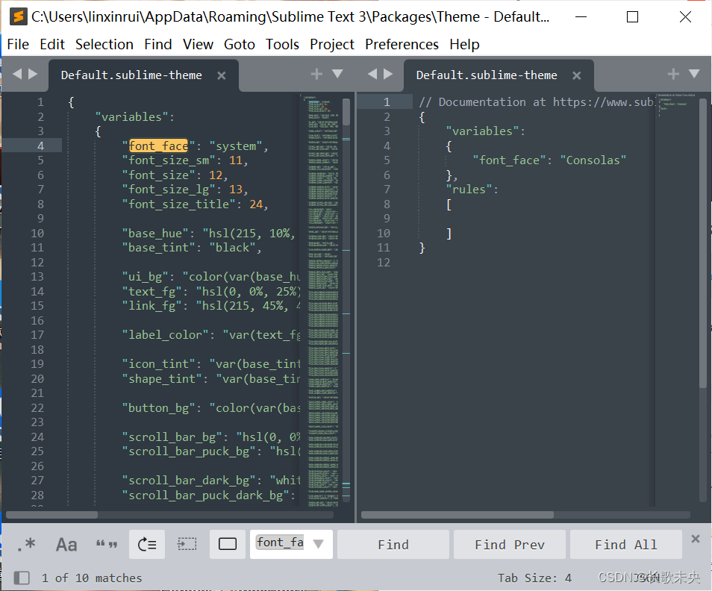Click the highlighted font_face text on line 4
The height and width of the screenshot is (591, 712).
pos(158,146)
